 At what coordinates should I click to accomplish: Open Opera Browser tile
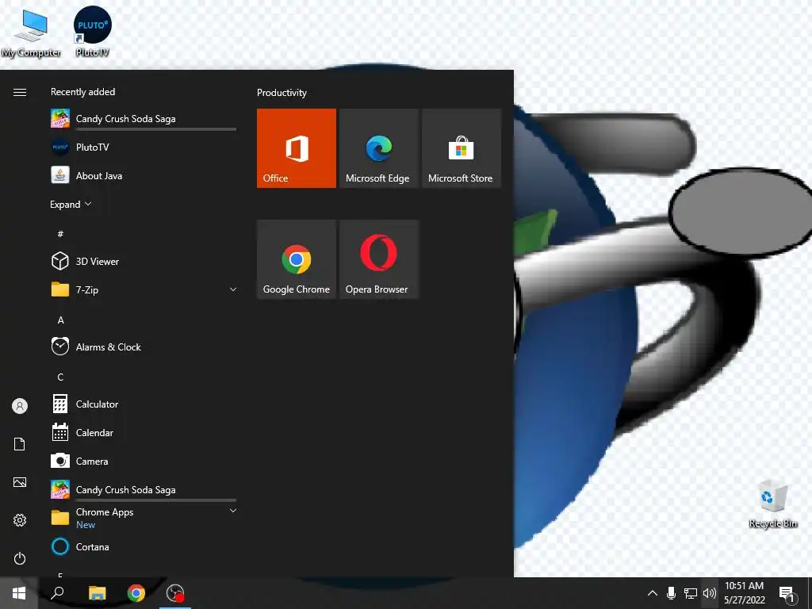pos(378,259)
